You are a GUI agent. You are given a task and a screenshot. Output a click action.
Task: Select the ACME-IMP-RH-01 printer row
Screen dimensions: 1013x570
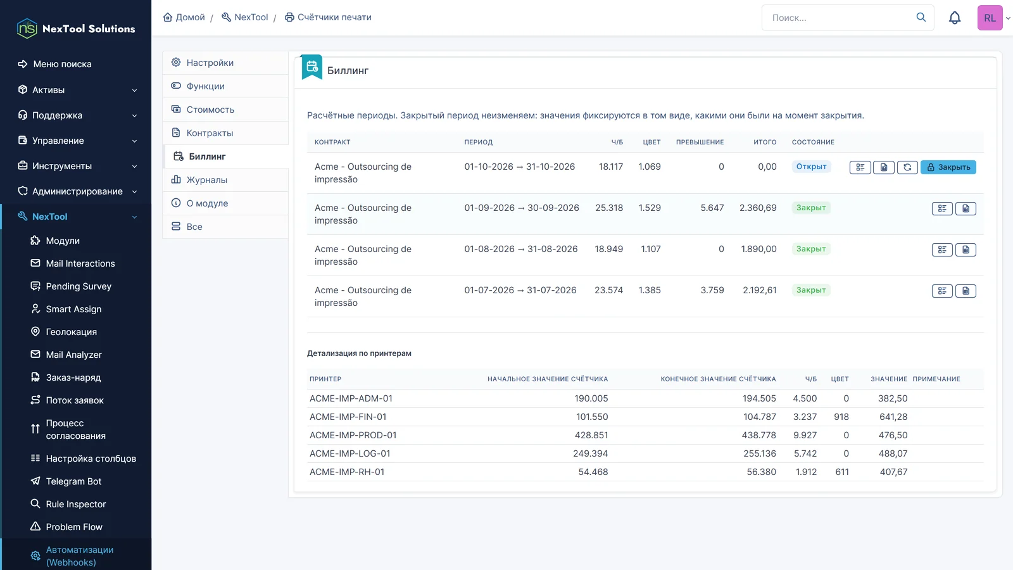[645, 472]
